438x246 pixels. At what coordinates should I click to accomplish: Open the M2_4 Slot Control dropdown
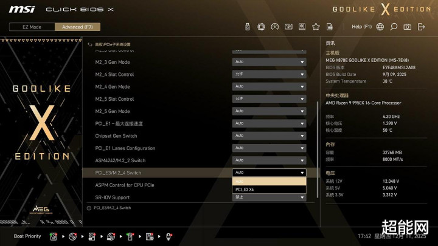269,74
